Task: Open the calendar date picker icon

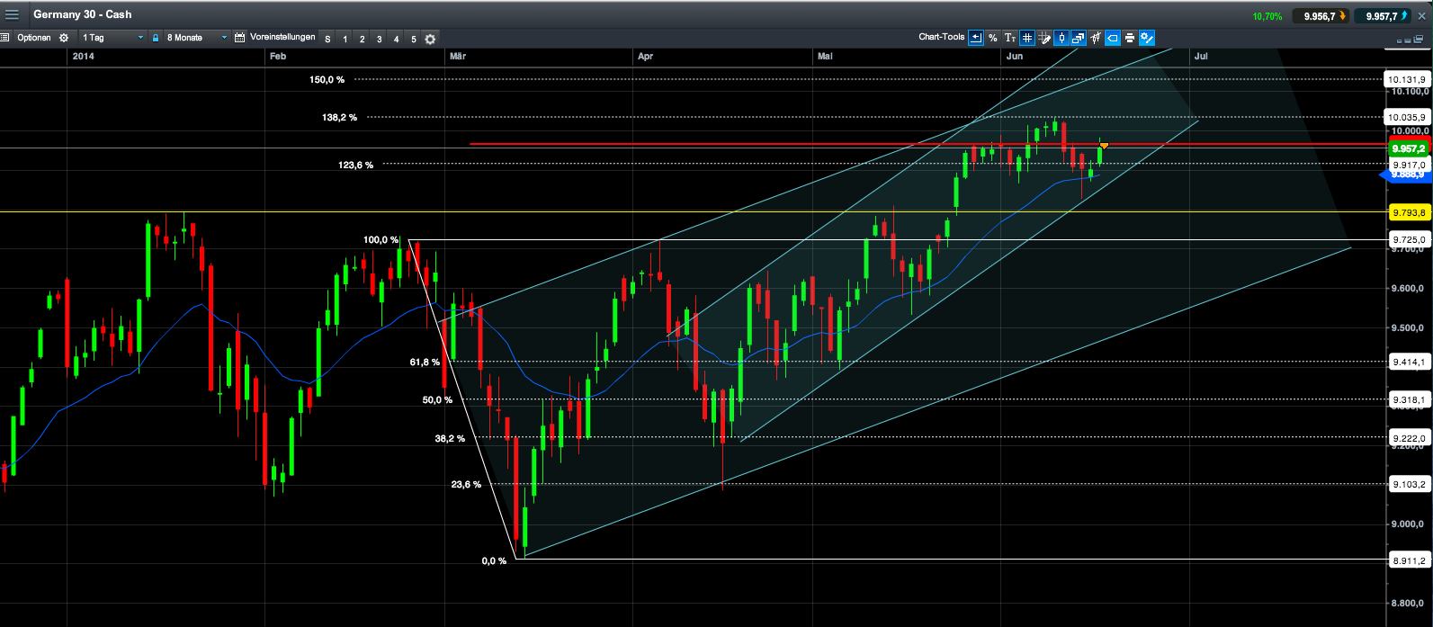Action: [239, 38]
